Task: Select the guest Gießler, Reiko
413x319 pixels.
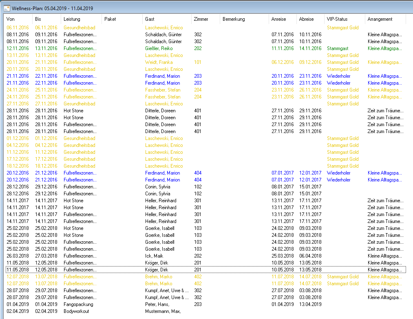Action: [159, 48]
